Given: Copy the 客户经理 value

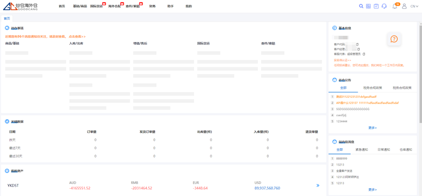Looking at the screenshot, I should (359, 49).
